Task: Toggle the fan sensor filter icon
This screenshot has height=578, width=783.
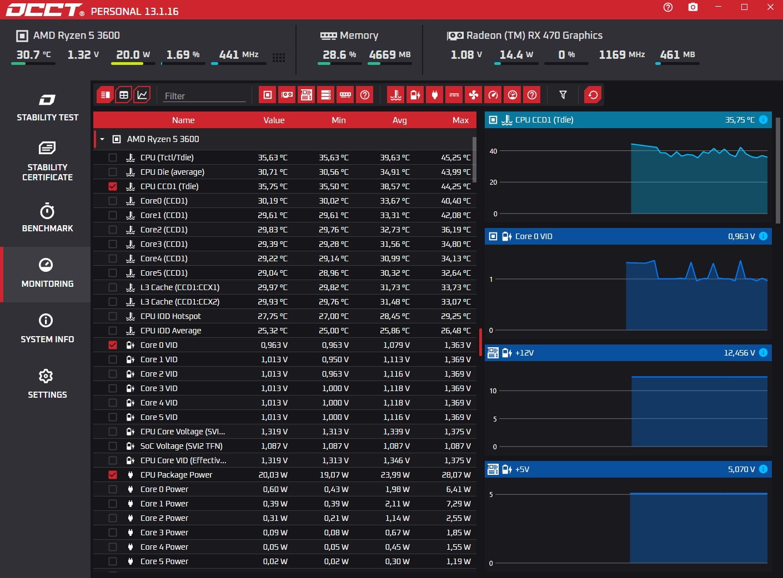Action: pyautogui.click(x=474, y=95)
